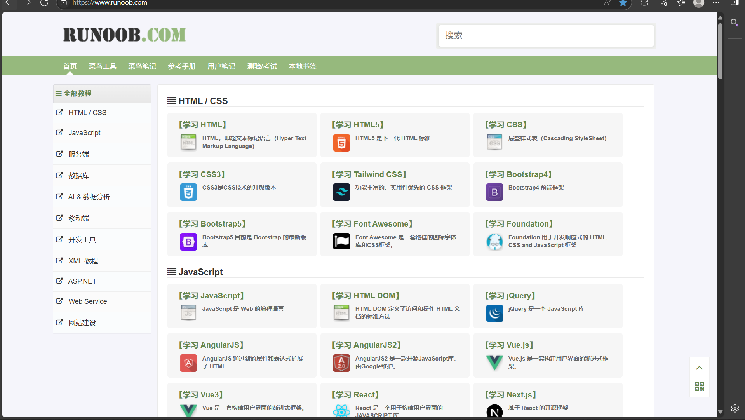Click the back-to-top arrow button
This screenshot has height=420, width=745.
(699, 368)
